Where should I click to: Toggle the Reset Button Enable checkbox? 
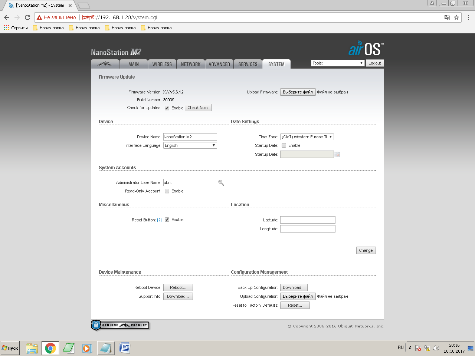click(x=167, y=220)
